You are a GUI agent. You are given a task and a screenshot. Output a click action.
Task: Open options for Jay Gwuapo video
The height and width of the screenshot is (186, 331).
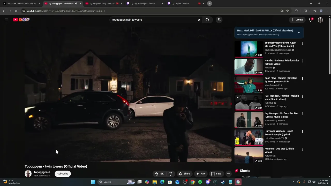302,114
